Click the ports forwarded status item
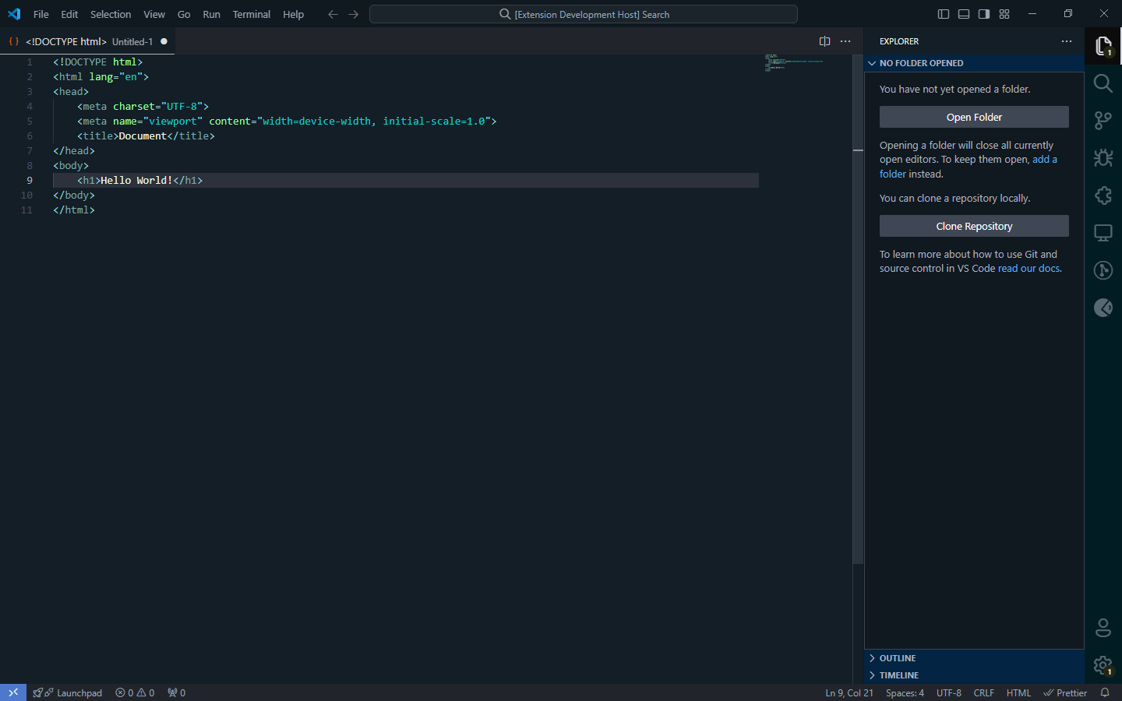 [x=176, y=692]
